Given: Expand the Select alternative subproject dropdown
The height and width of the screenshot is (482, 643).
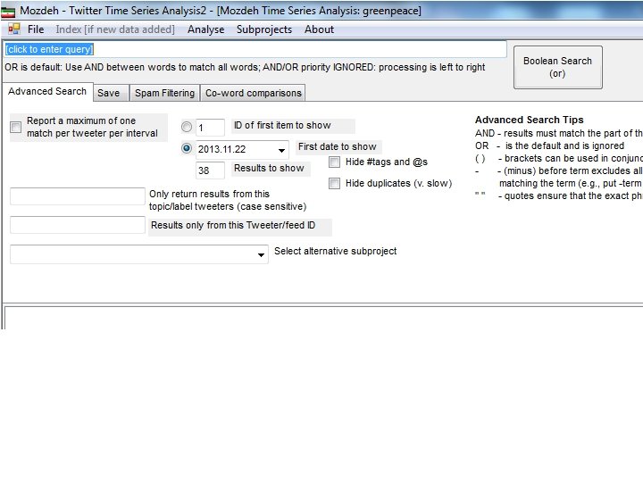Looking at the screenshot, I should (261, 254).
